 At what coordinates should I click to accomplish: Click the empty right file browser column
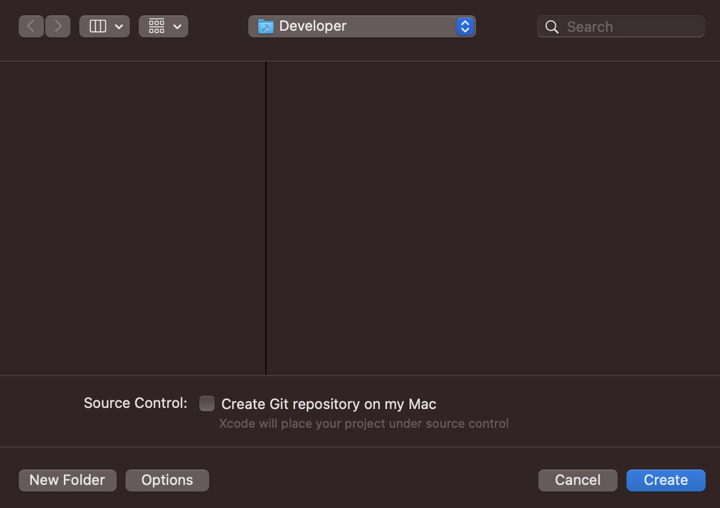(493, 218)
